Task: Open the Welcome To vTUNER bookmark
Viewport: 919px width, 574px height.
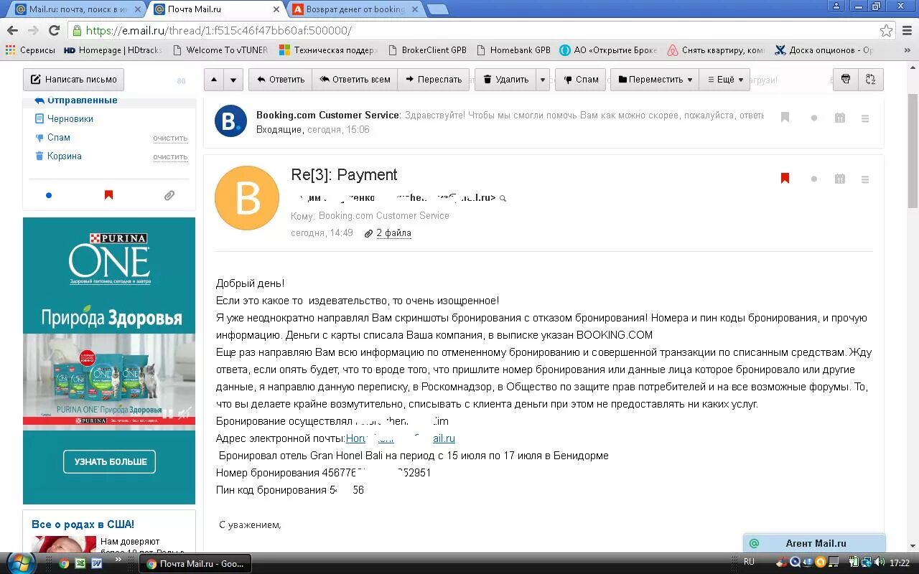Action: coord(219,50)
